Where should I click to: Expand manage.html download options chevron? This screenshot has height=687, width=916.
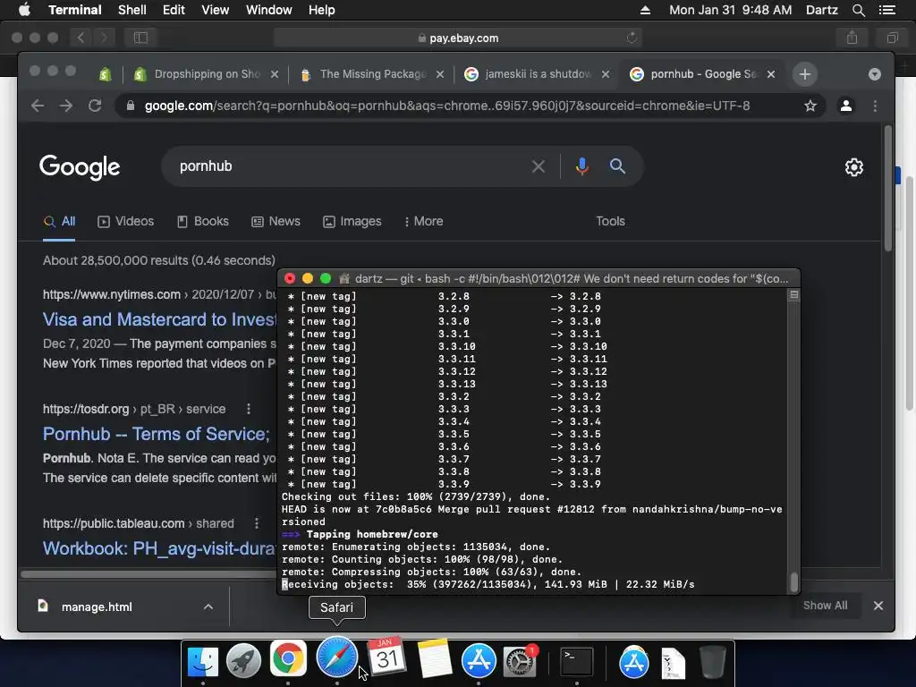click(208, 607)
